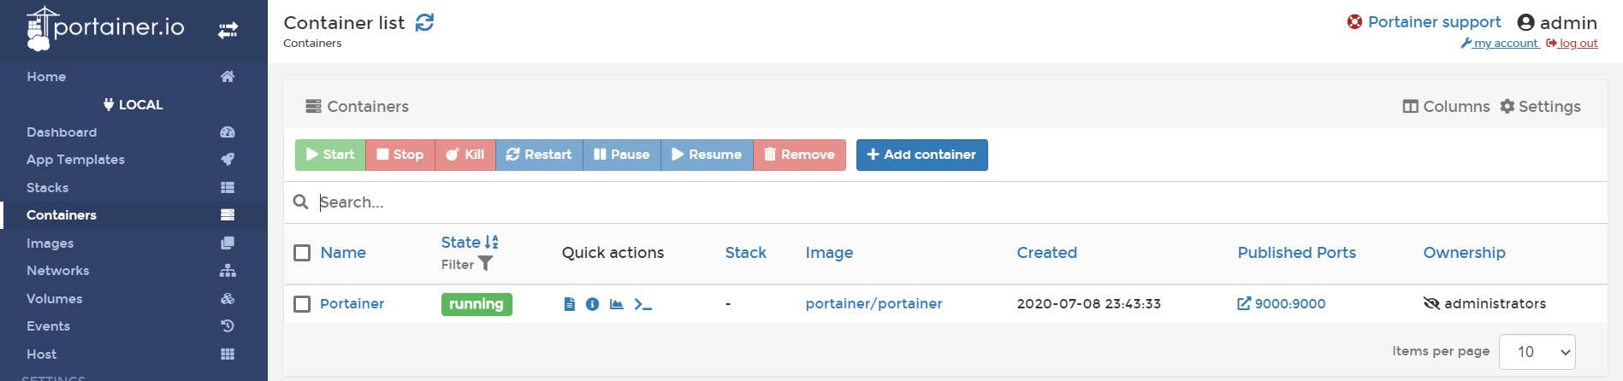Click the search magnifier icon

(x=300, y=202)
